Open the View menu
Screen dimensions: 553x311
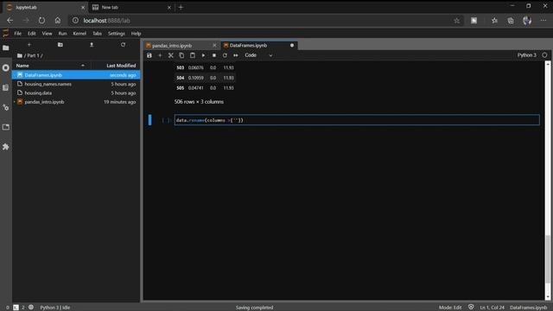(47, 34)
